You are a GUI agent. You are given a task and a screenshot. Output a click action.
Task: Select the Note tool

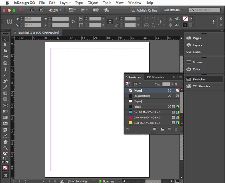(x=5, y=130)
